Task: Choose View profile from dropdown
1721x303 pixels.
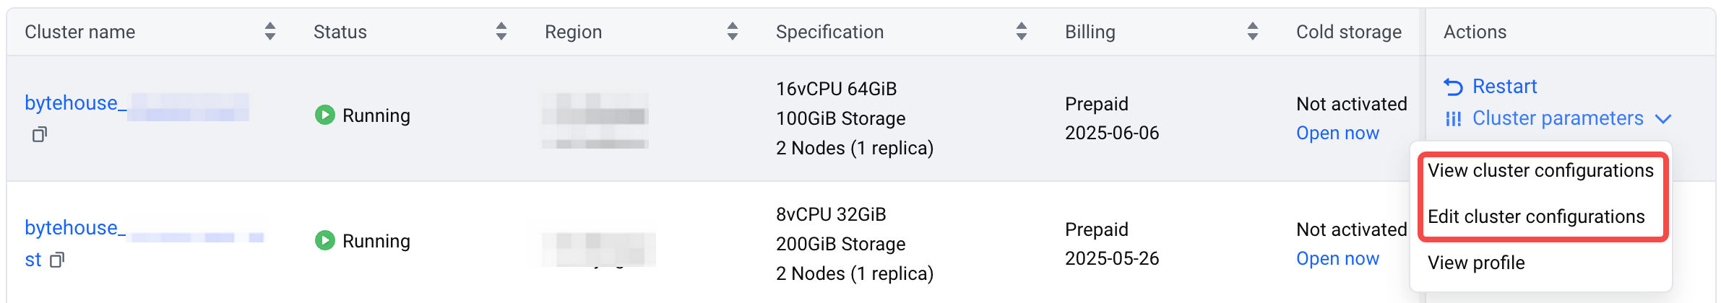Action: (1476, 263)
